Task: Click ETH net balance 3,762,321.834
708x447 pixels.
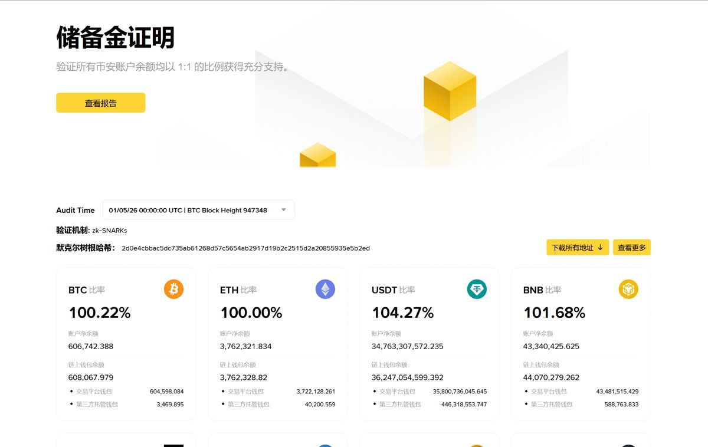Action: pos(246,346)
